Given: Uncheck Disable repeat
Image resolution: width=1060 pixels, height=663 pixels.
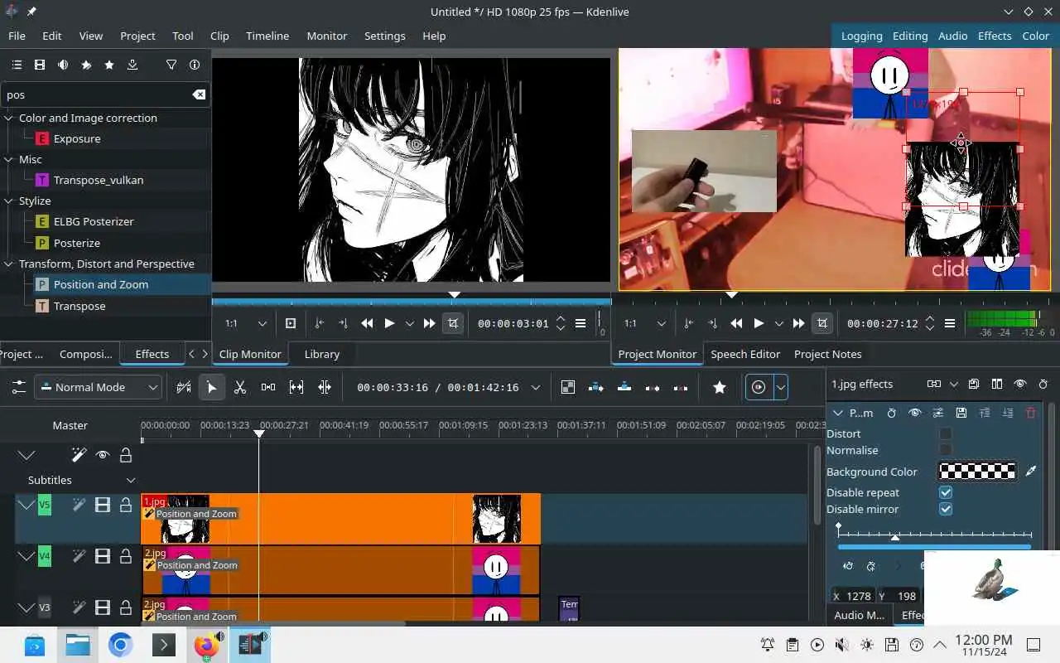Looking at the screenshot, I should point(946,492).
